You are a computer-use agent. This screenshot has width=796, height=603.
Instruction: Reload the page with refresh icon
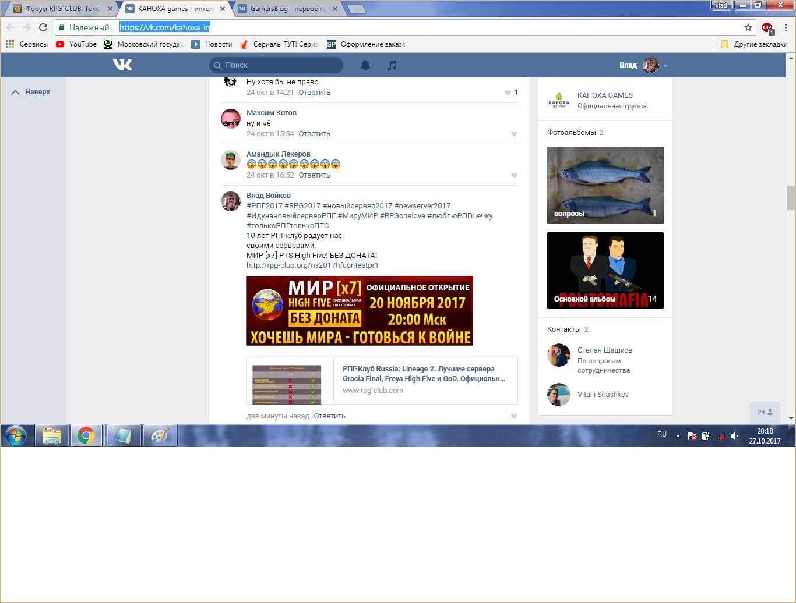(x=43, y=27)
